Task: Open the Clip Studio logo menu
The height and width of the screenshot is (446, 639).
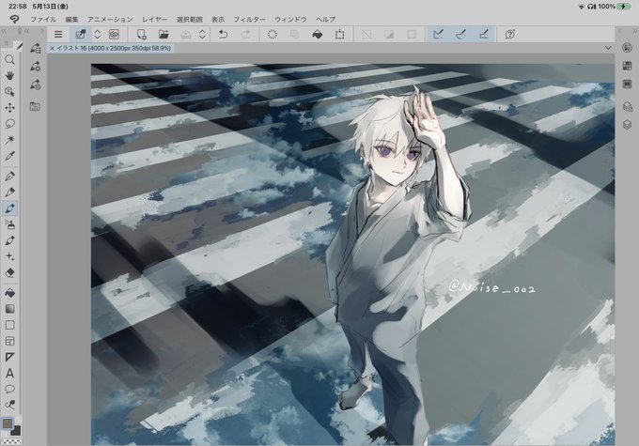Action: 14,19
